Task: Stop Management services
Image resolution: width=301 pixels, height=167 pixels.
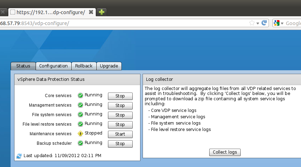Action: tap(120, 106)
